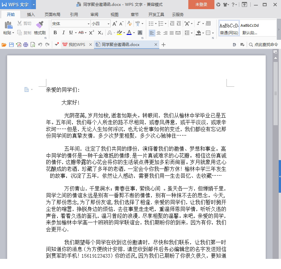Decrease font size with A- icon
This screenshot has height=269, width=281.
click(121, 24)
